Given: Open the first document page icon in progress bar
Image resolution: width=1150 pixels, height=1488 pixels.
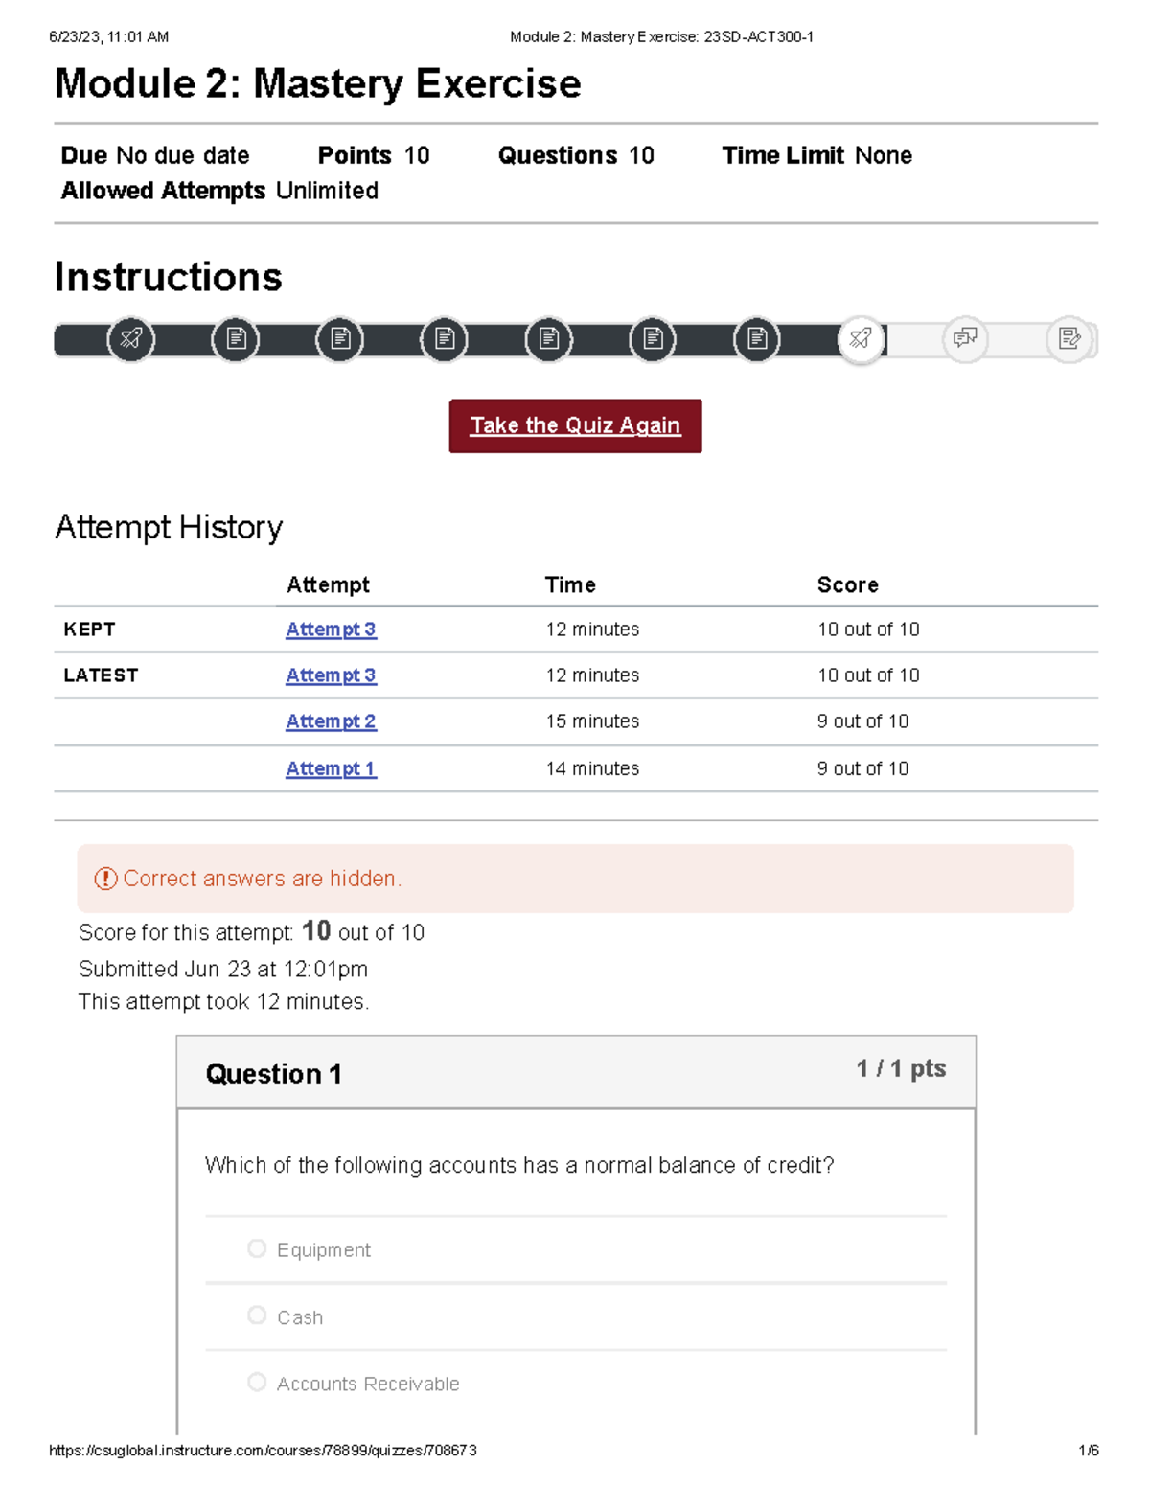Looking at the screenshot, I should point(237,339).
